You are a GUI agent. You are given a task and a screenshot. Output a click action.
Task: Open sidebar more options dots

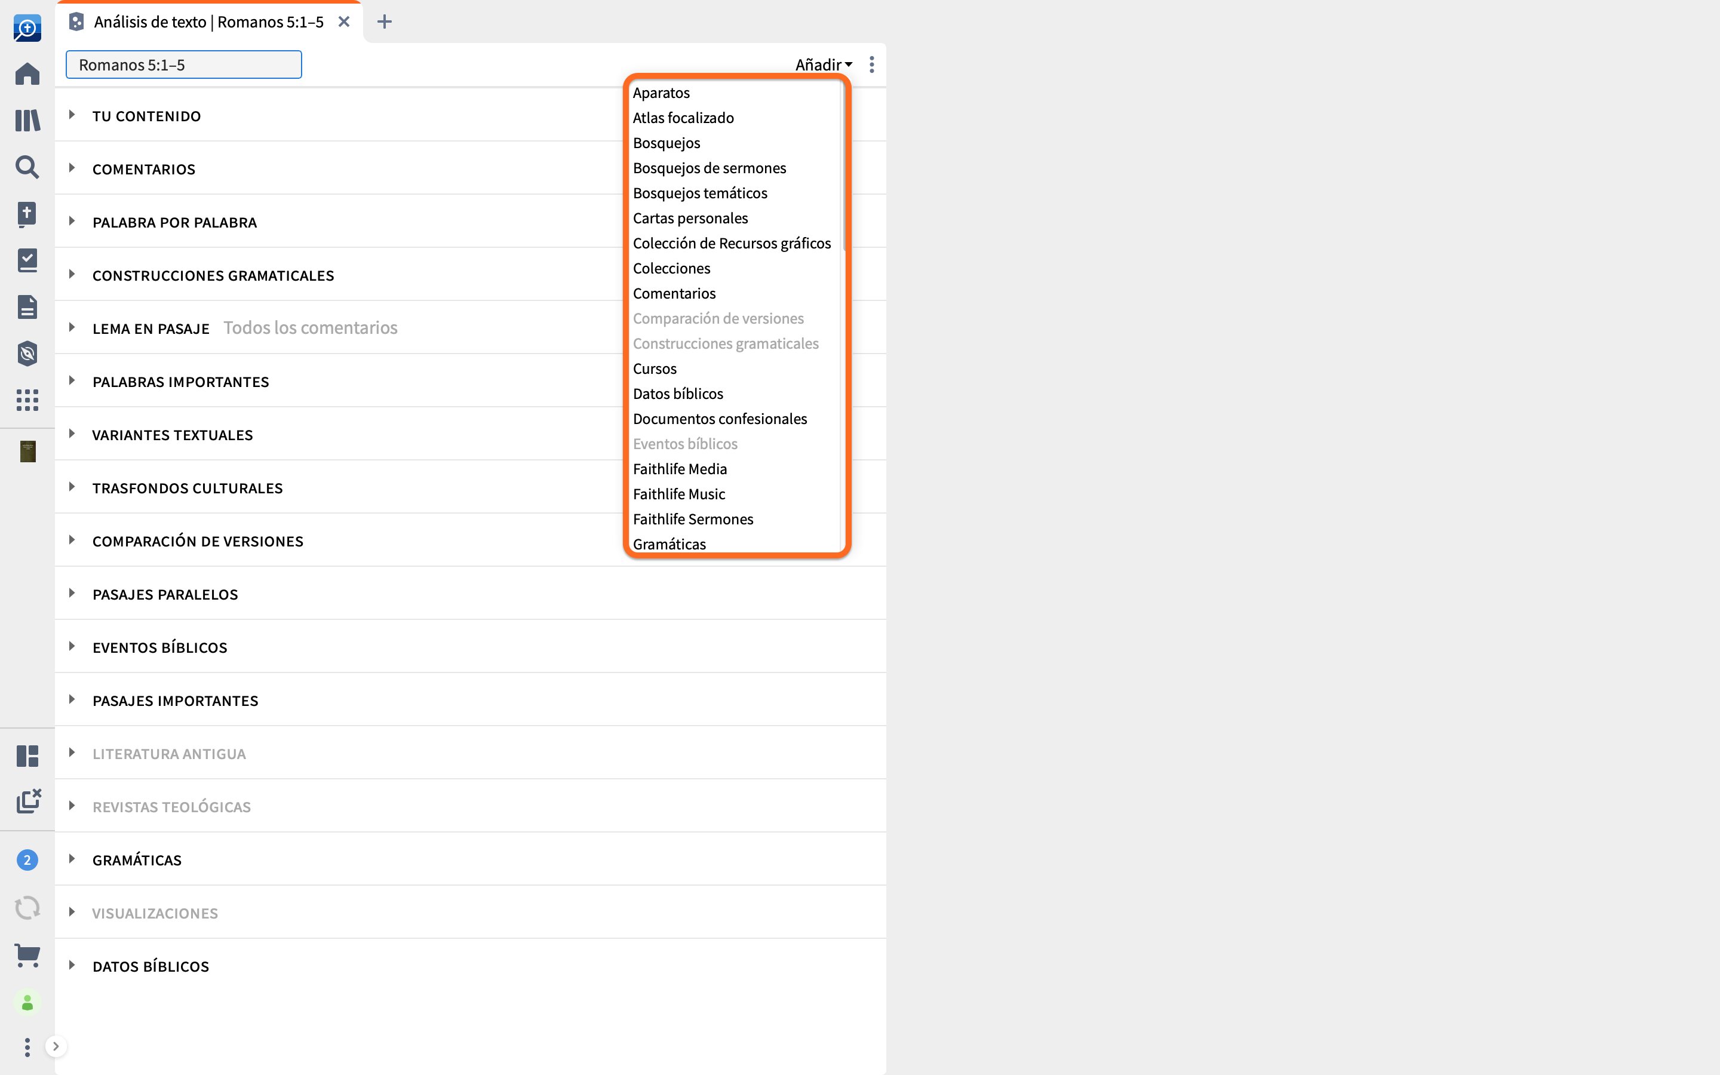pyautogui.click(x=27, y=1046)
